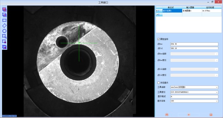Click the bottom overlapping squares red-dot icon

tap(4, 47)
